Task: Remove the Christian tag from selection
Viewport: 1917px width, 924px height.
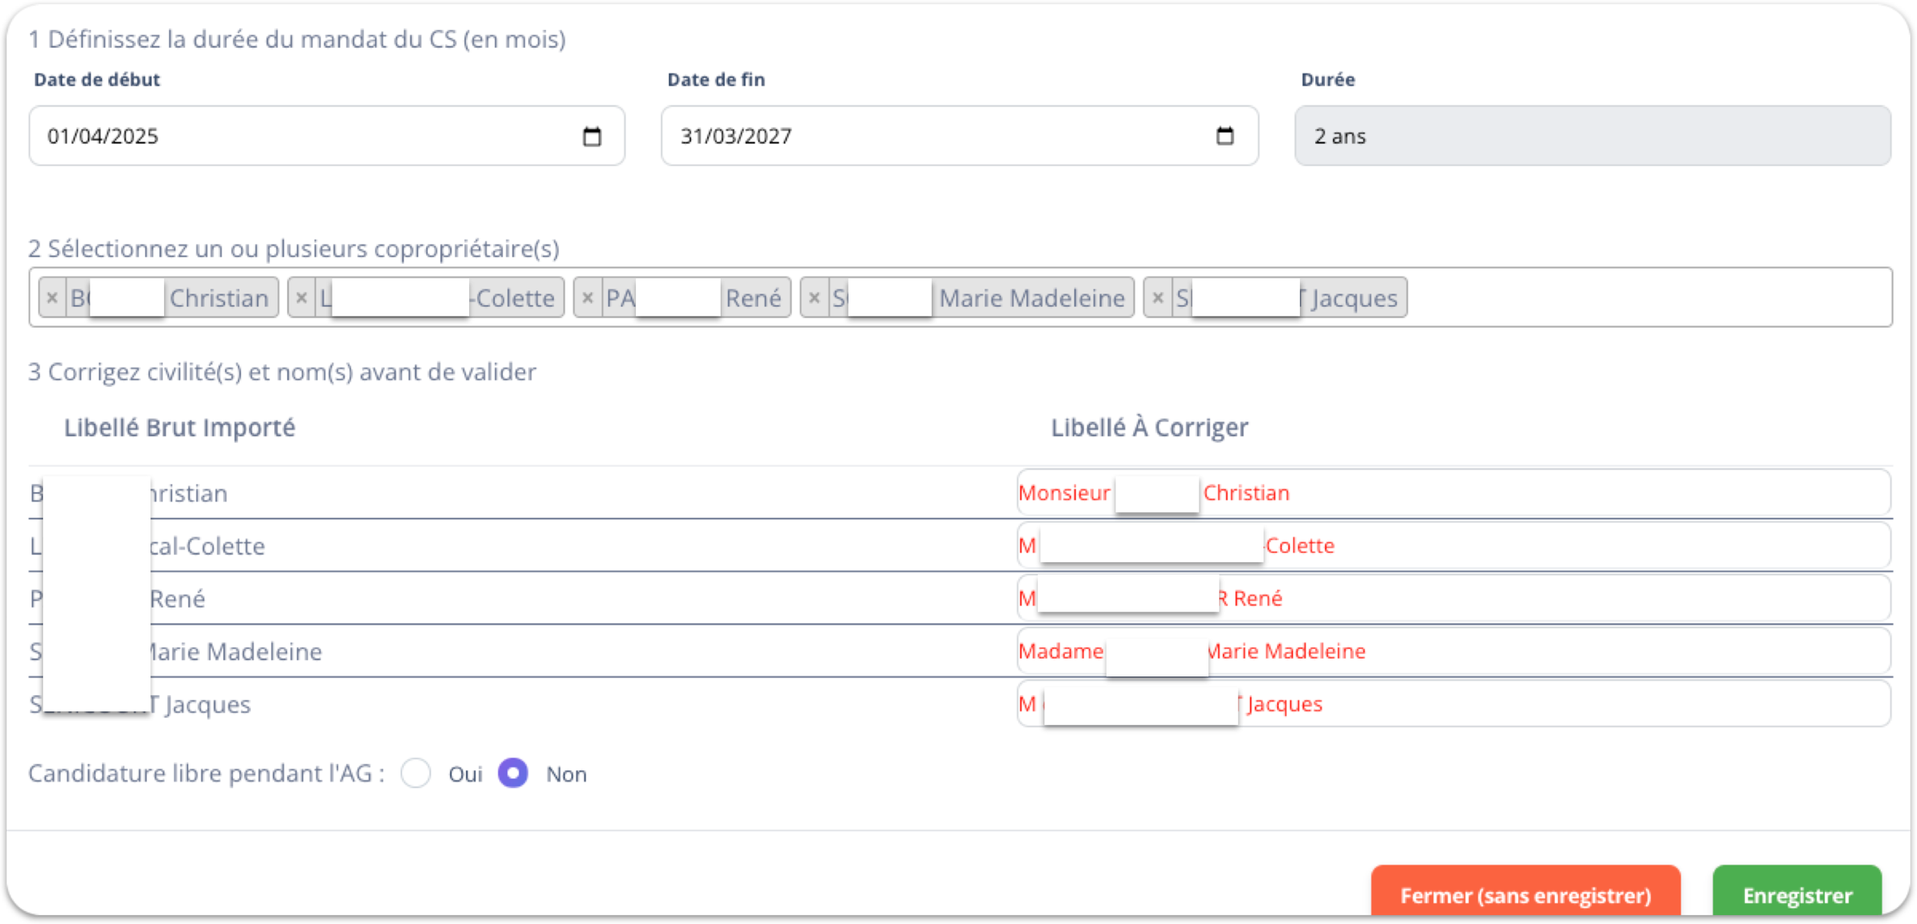Action: [x=53, y=298]
